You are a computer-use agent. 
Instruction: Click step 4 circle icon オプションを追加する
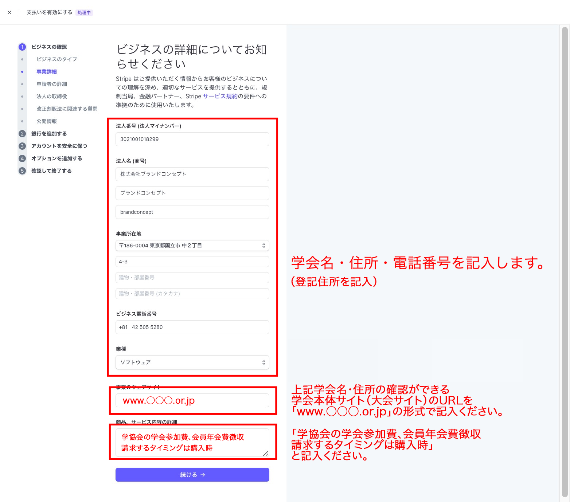coord(22,158)
